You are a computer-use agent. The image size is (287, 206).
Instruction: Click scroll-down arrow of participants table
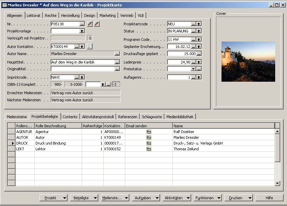point(278,183)
